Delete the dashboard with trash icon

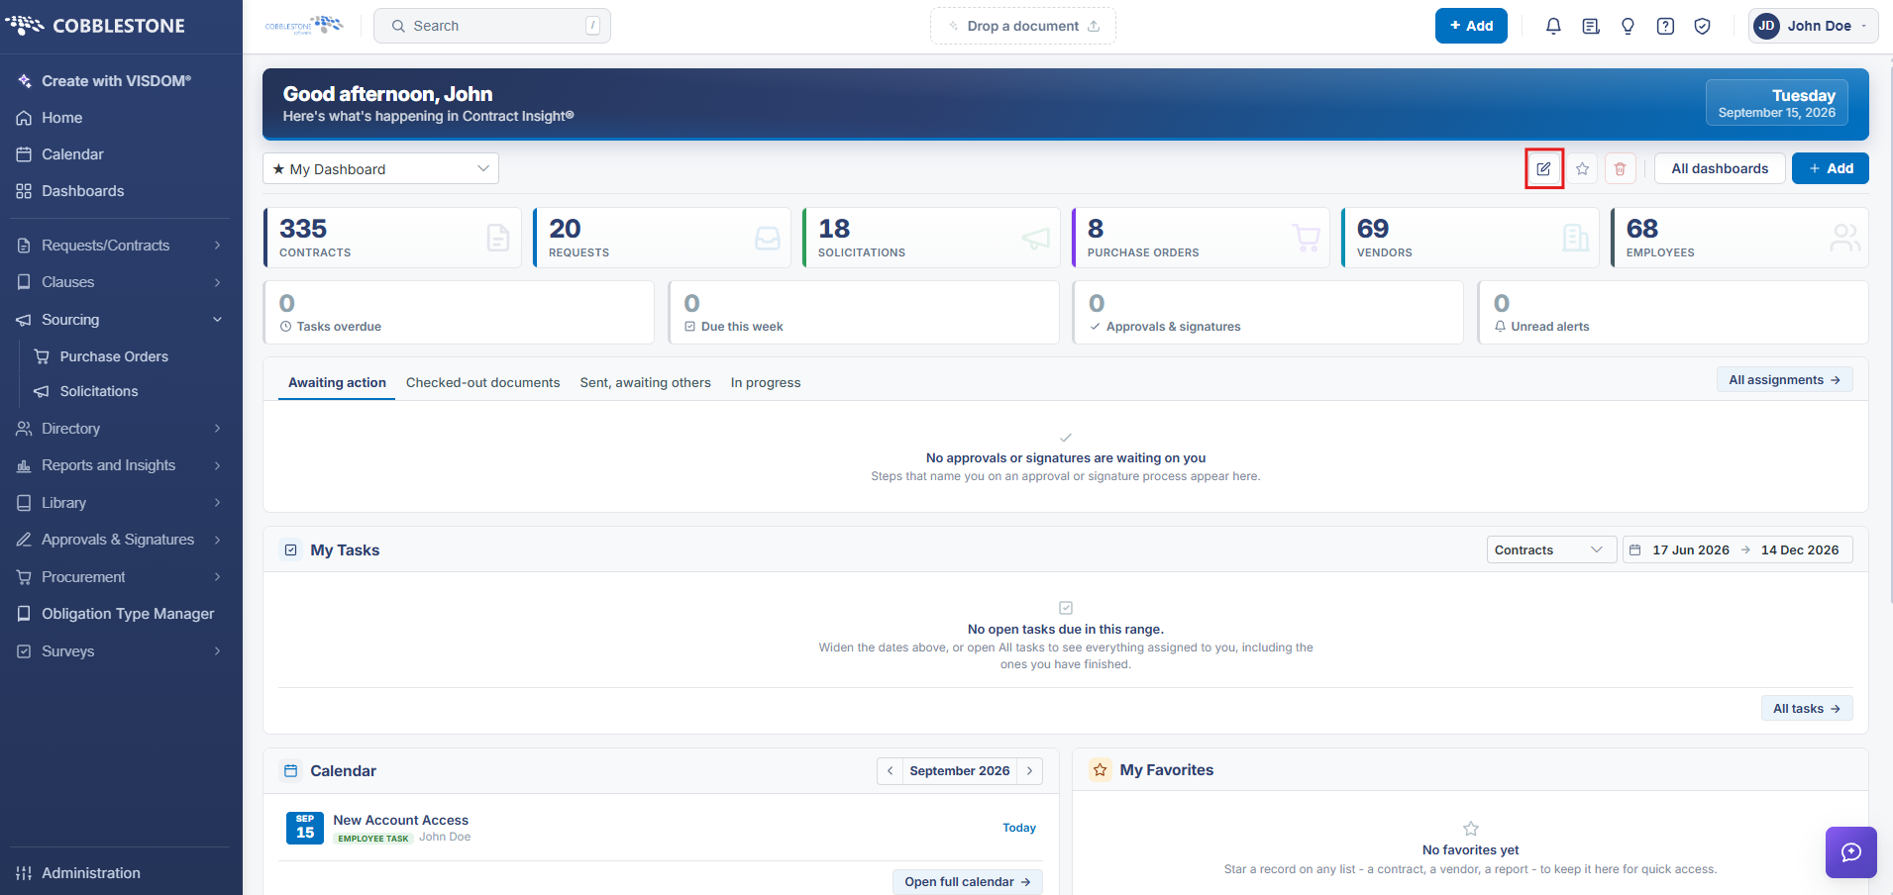pos(1620,168)
